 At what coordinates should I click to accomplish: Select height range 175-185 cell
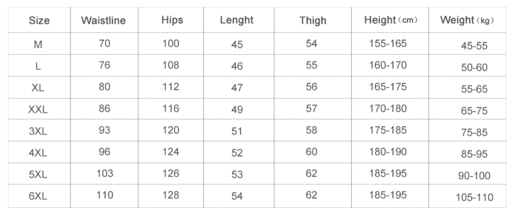388,130
